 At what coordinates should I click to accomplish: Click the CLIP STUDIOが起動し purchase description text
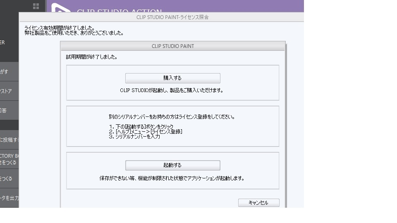pyautogui.click(x=171, y=90)
